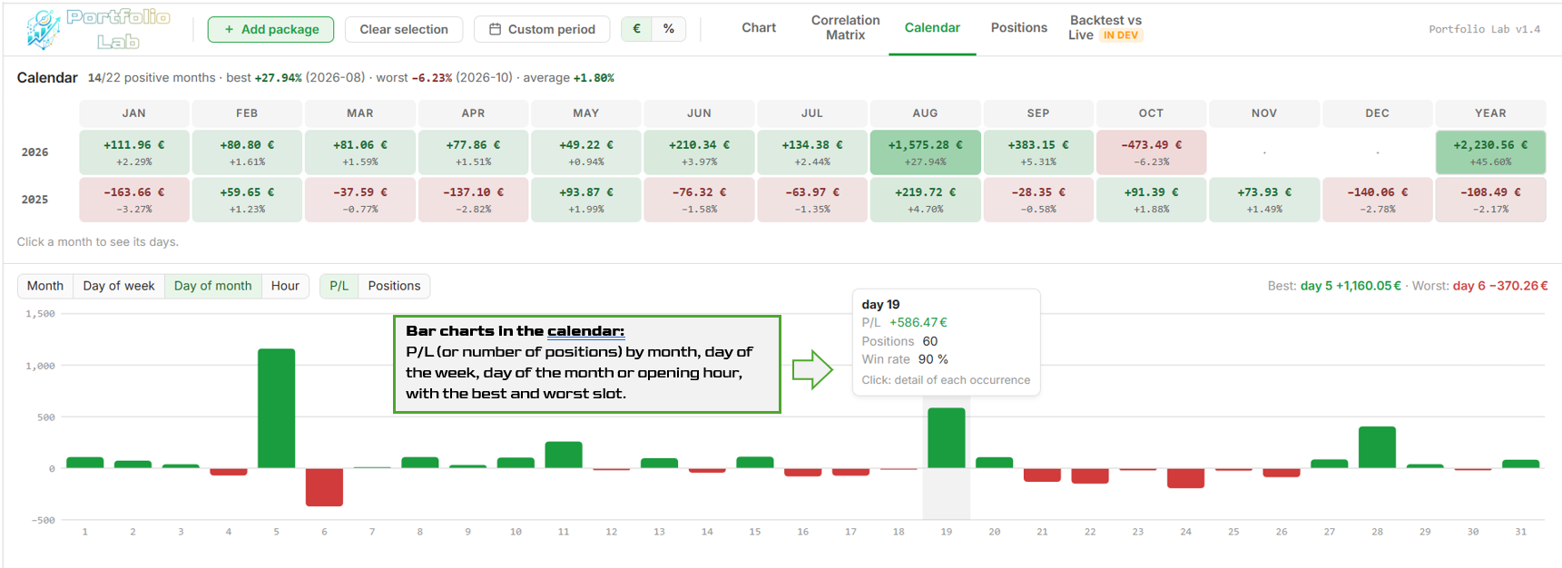This screenshot has width=1562, height=568.
Task: Go to the Positions tab
Action: coord(1018,28)
